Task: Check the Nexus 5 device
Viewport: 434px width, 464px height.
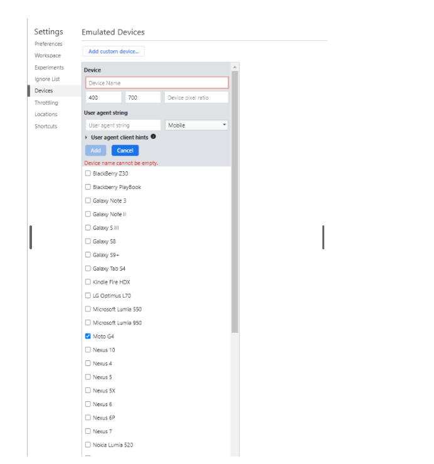Action: pos(88,377)
